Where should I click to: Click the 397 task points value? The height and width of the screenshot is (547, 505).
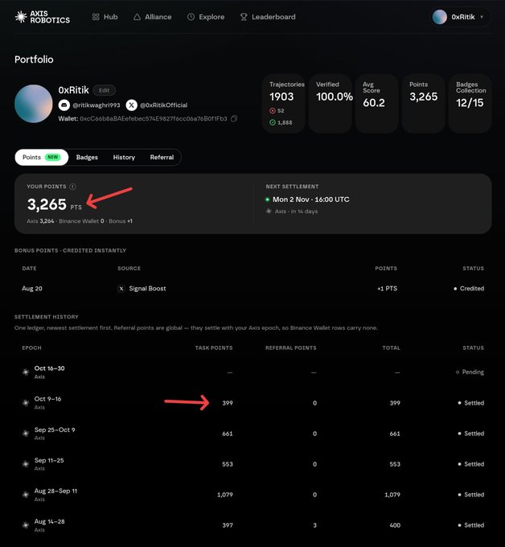click(228, 525)
